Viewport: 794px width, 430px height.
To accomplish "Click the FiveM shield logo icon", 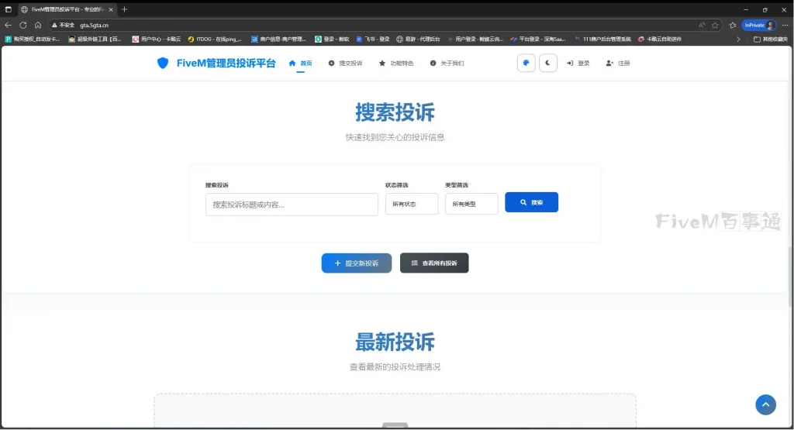I will click(x=163, y=63).
